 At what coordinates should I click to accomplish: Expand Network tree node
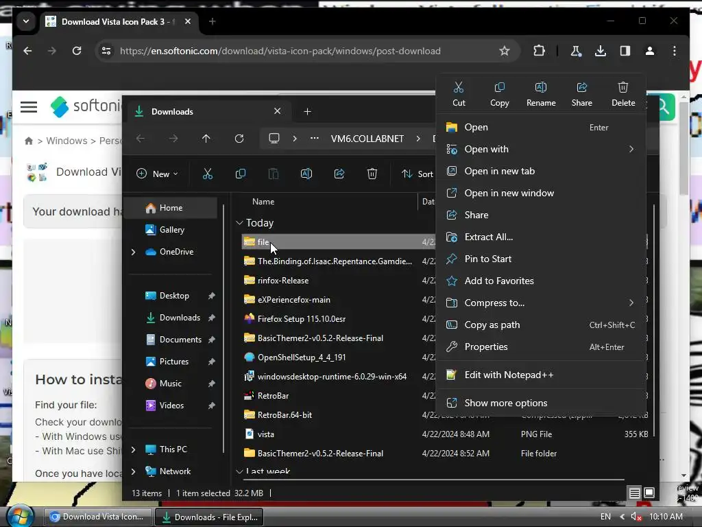click(134, 471)
